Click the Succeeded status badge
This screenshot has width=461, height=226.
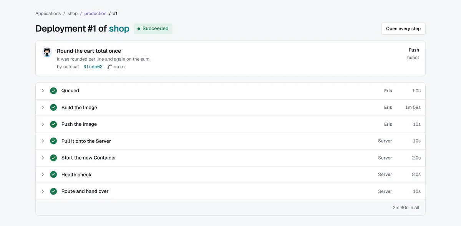[153, 28]
